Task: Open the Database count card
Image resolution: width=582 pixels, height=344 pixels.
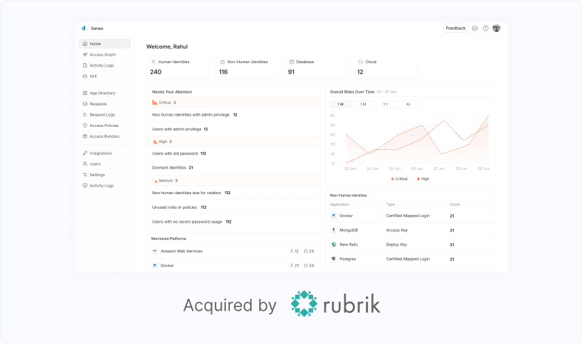Action: point(317,67)
